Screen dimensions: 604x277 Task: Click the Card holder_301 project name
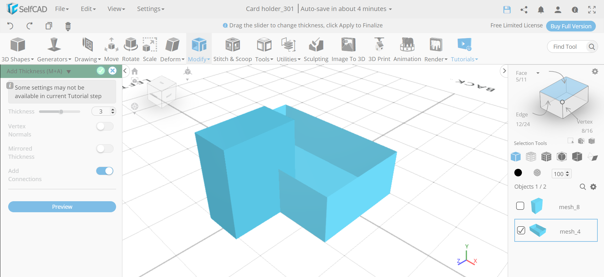[270, 9]
